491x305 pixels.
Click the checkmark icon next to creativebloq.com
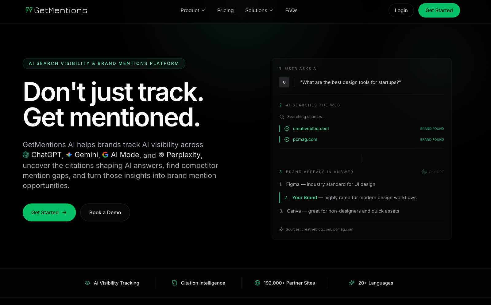[x=287, y=129]
